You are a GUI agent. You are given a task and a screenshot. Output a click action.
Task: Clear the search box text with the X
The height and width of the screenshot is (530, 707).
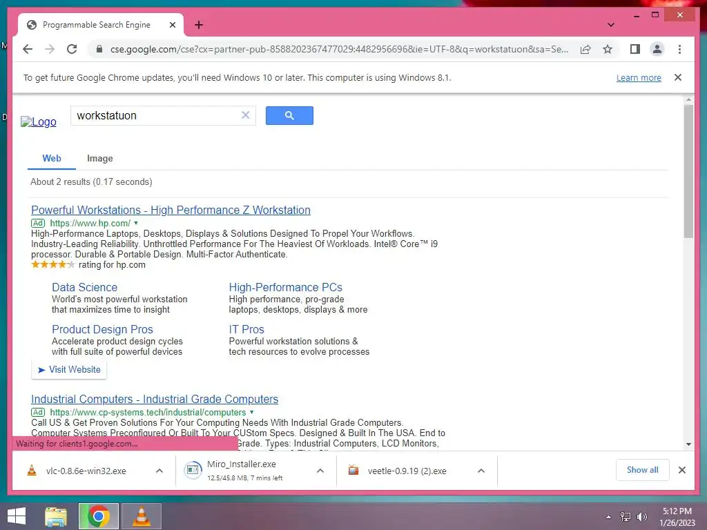pyautogui.click(x=245, y=115)
